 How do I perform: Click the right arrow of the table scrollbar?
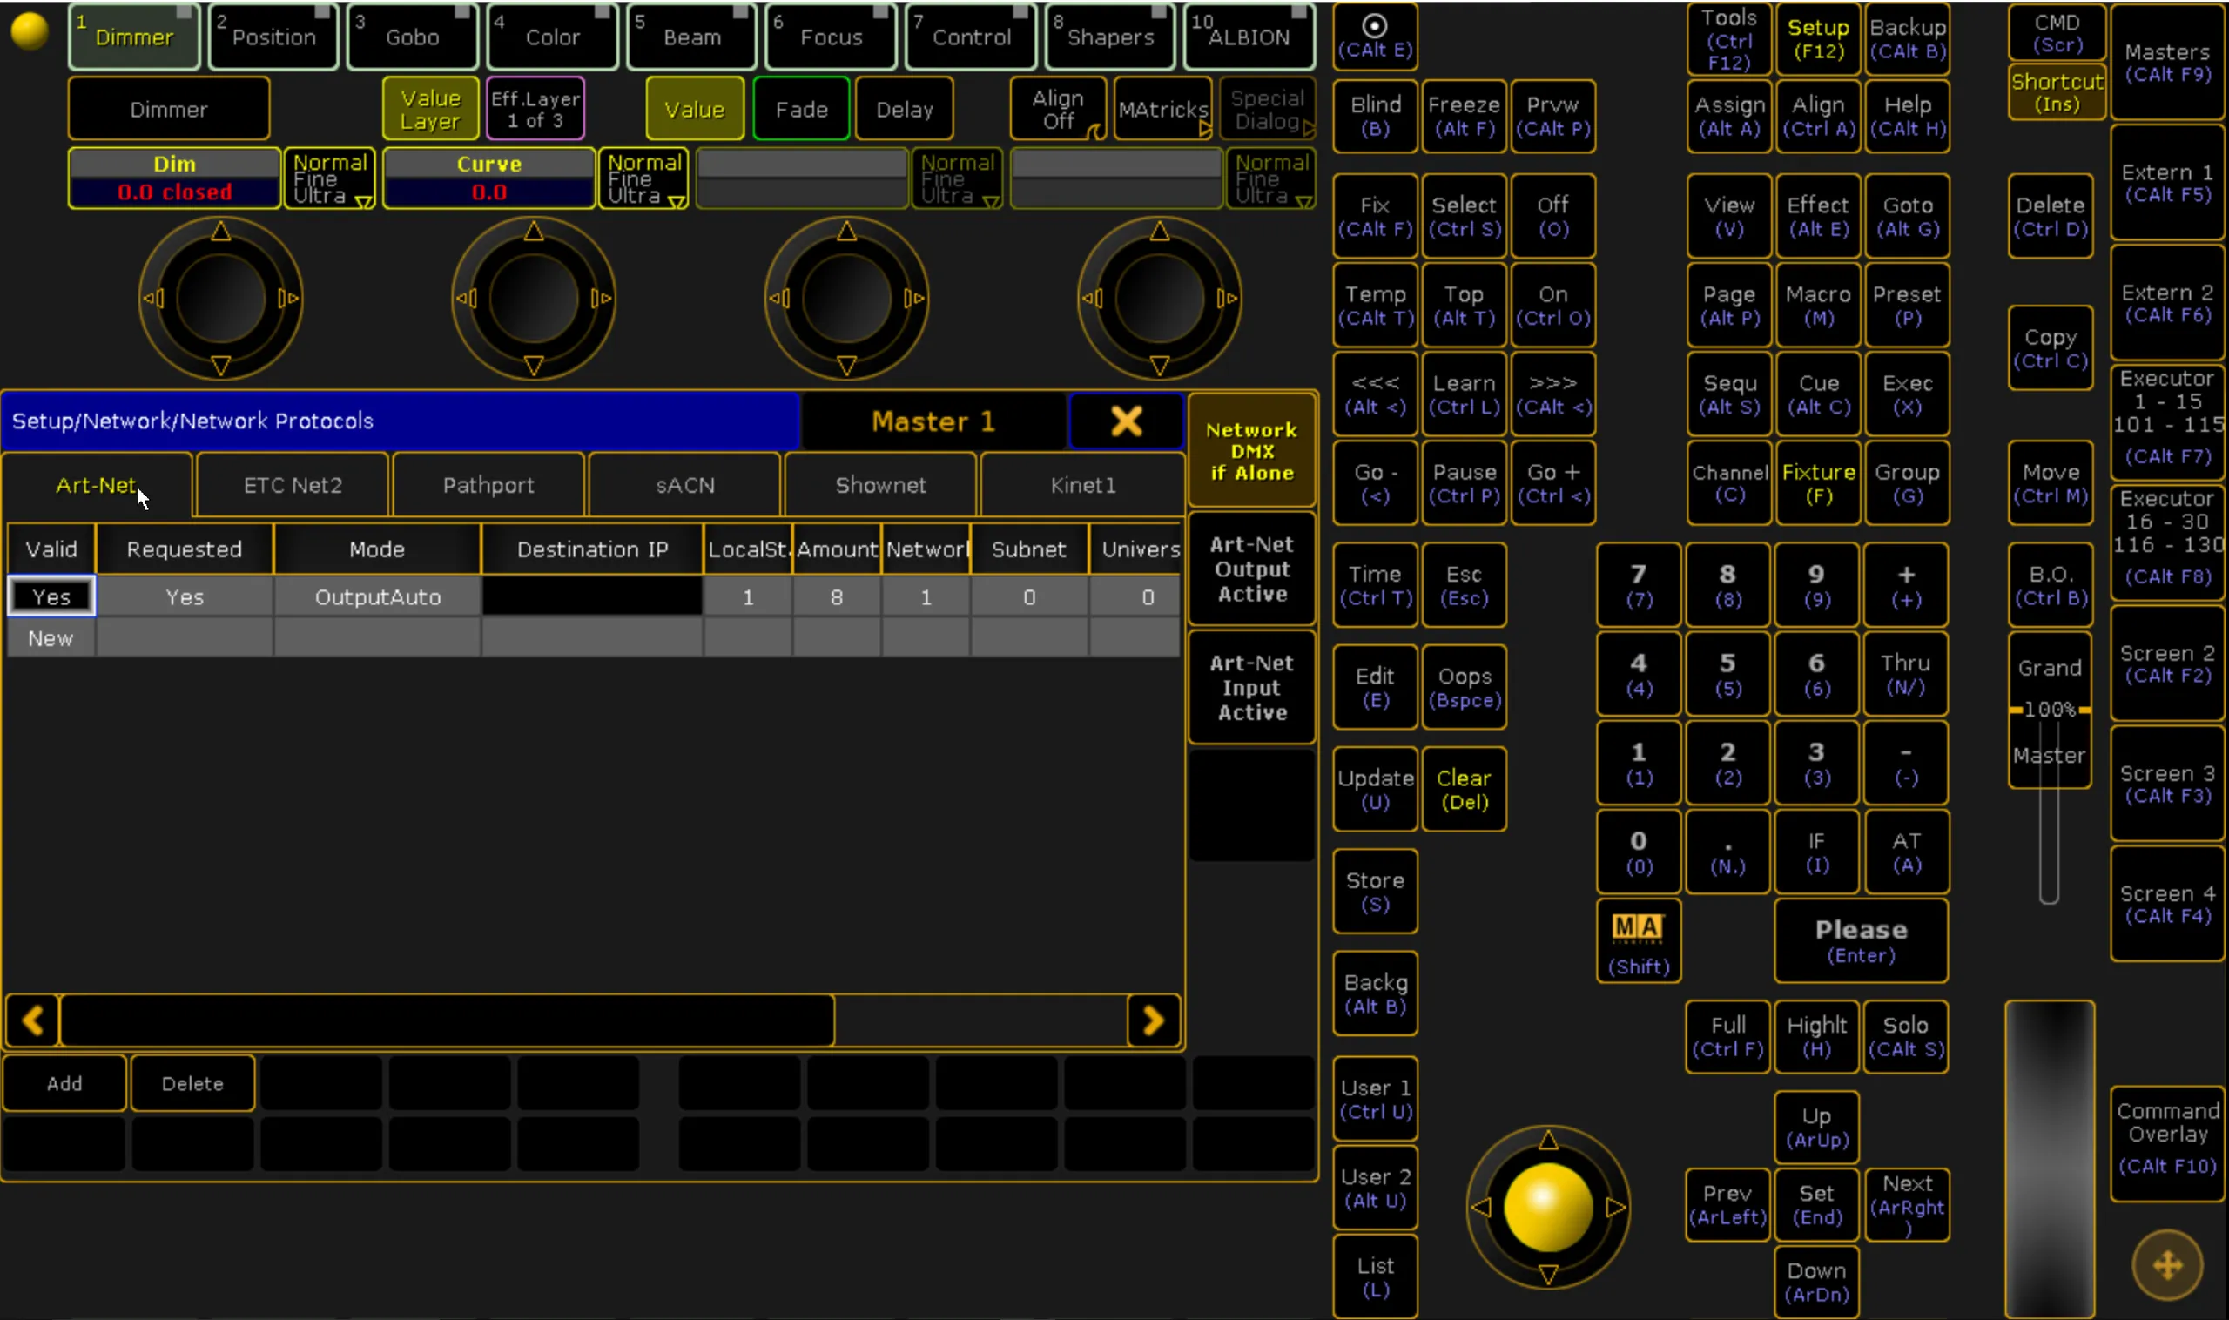click(1153, 1020)
